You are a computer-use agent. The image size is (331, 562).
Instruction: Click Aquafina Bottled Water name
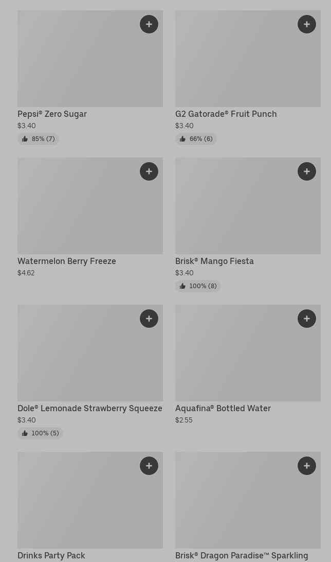tap(223, 408)
